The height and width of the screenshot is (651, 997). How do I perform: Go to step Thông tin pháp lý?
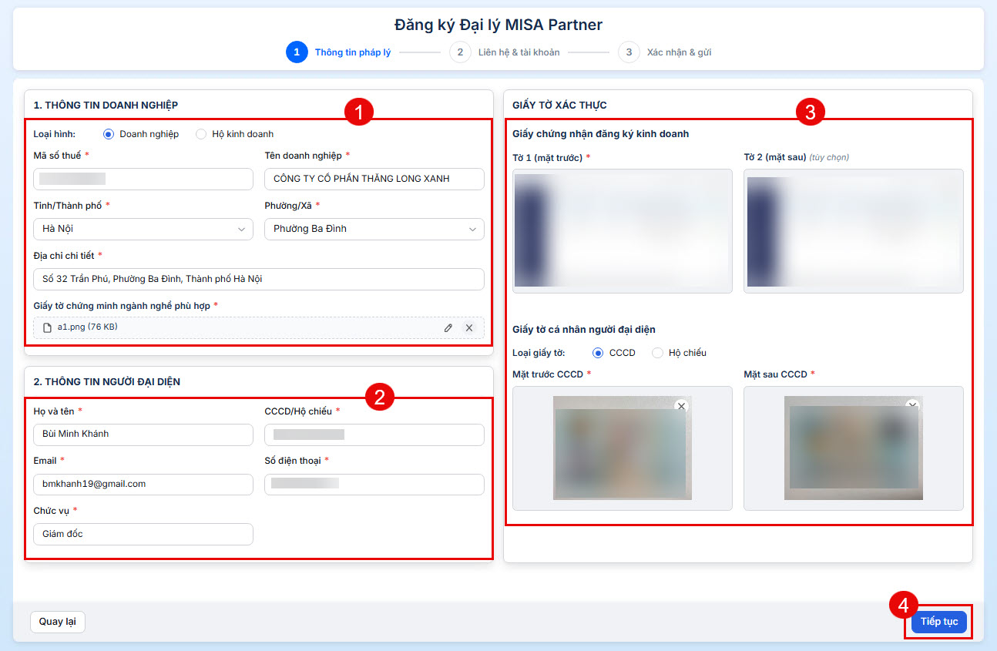point(338,52)
